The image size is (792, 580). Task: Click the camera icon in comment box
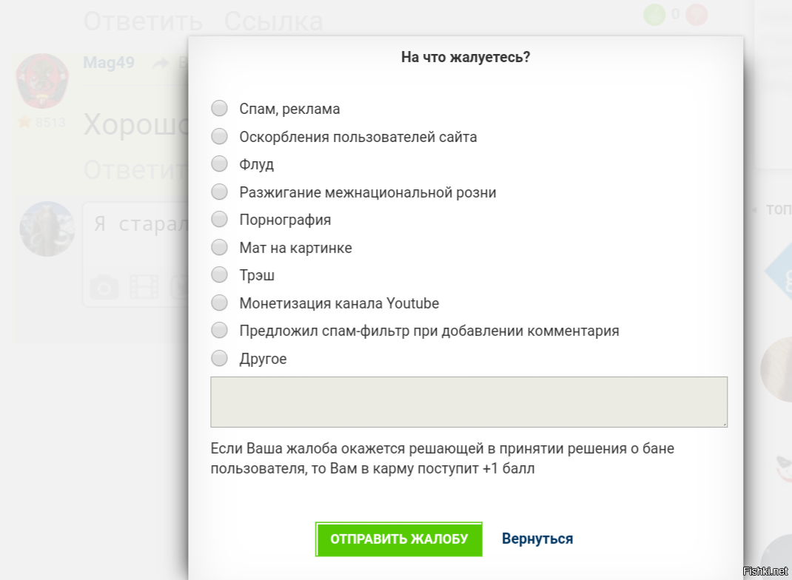(104, 288)
